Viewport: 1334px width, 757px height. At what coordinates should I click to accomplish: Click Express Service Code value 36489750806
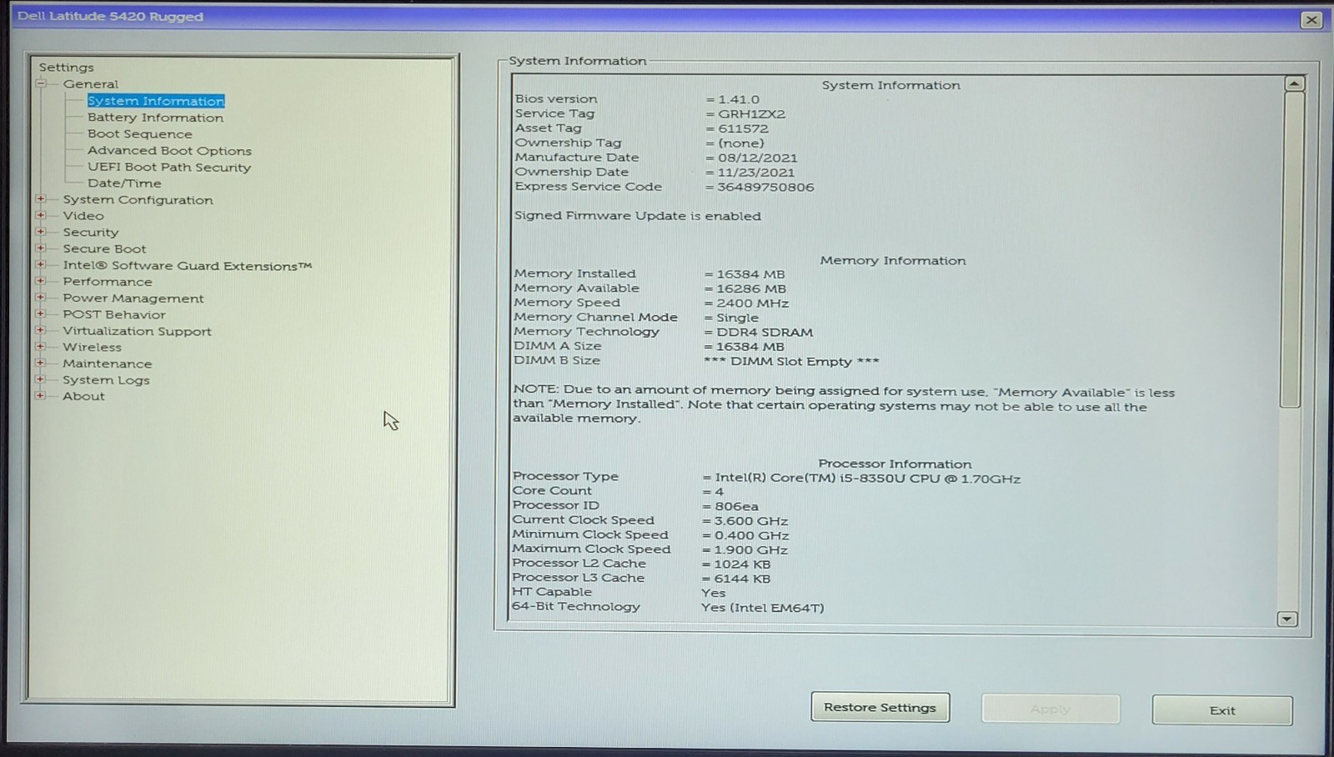tap(765, 188)
